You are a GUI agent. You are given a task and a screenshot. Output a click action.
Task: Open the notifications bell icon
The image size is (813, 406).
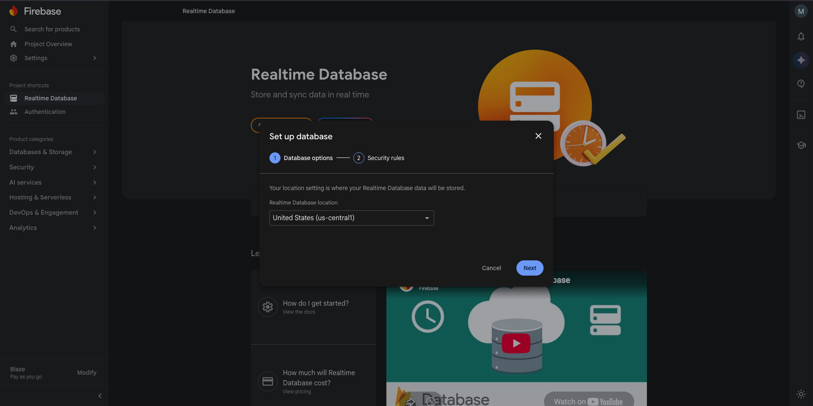[801, 36]
